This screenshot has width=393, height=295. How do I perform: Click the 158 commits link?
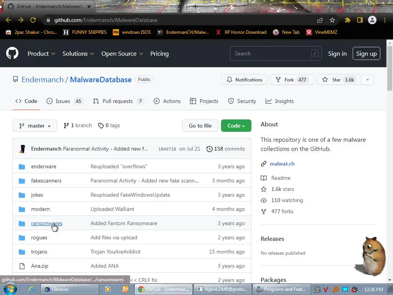click(x=226, y=149)
